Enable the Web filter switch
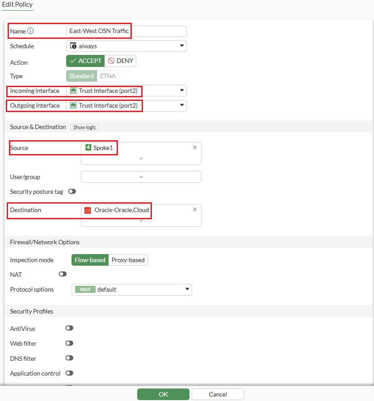This screenshot has height=401, width=374. (x=69, y=343)
